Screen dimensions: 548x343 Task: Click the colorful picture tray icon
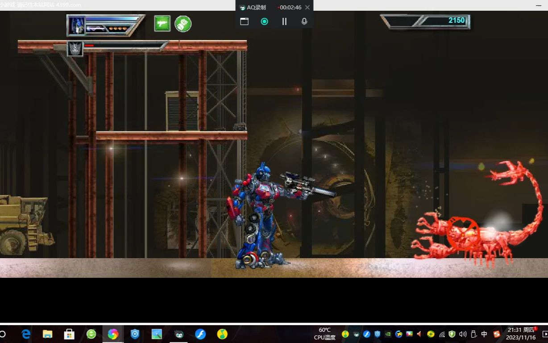click(409, 334)
